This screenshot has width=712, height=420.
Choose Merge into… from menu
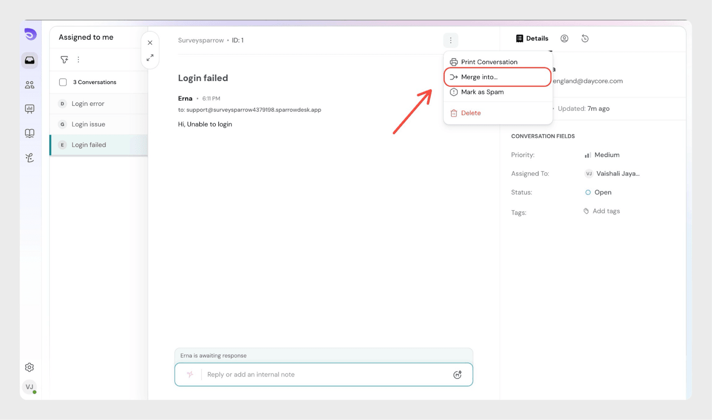(x=479, y=77)
